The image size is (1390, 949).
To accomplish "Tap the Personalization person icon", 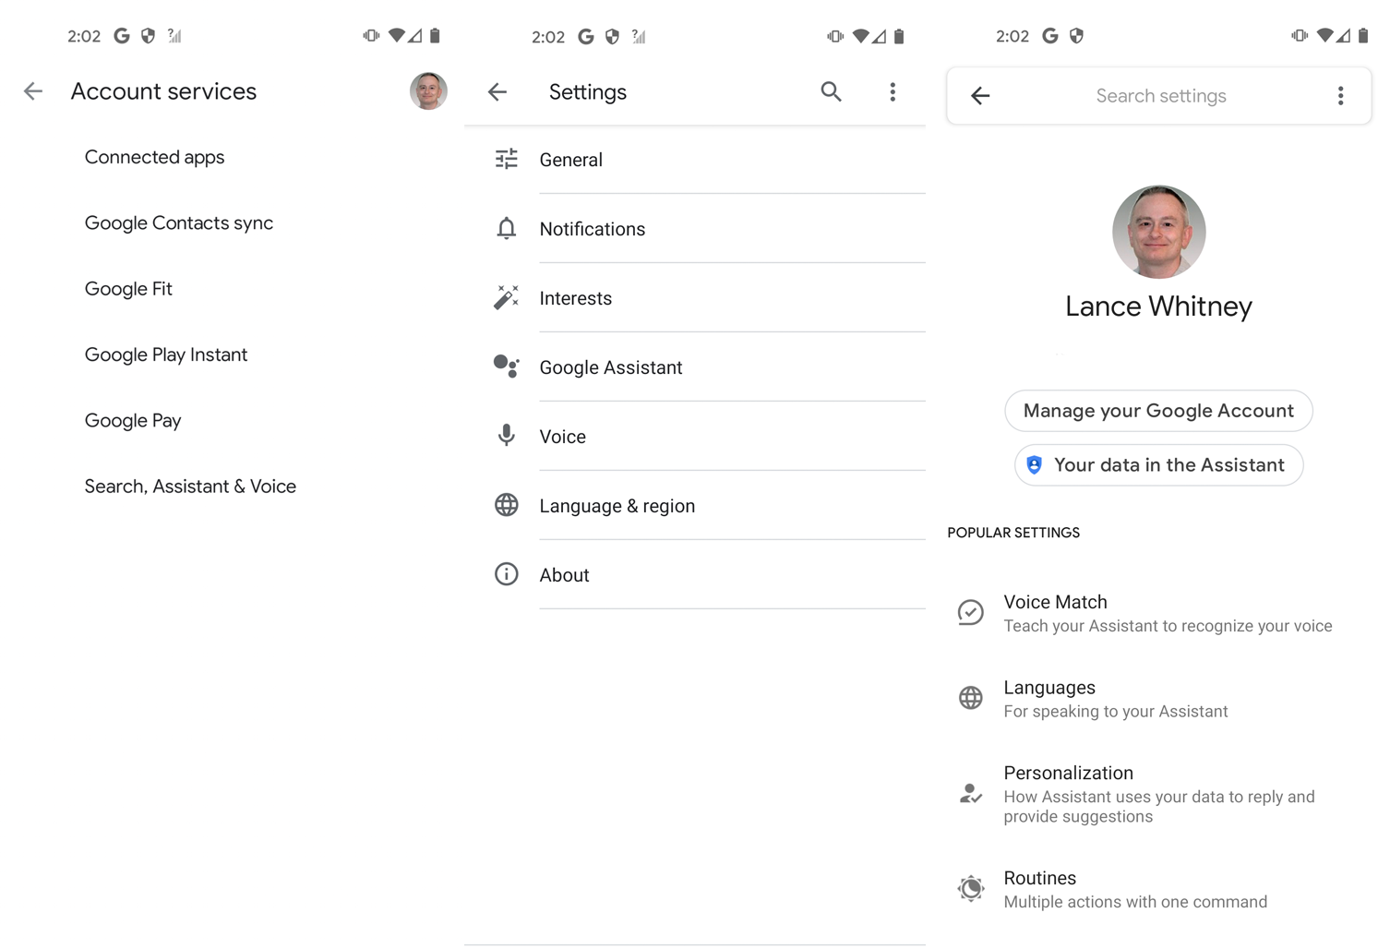I will click(970, 794).
